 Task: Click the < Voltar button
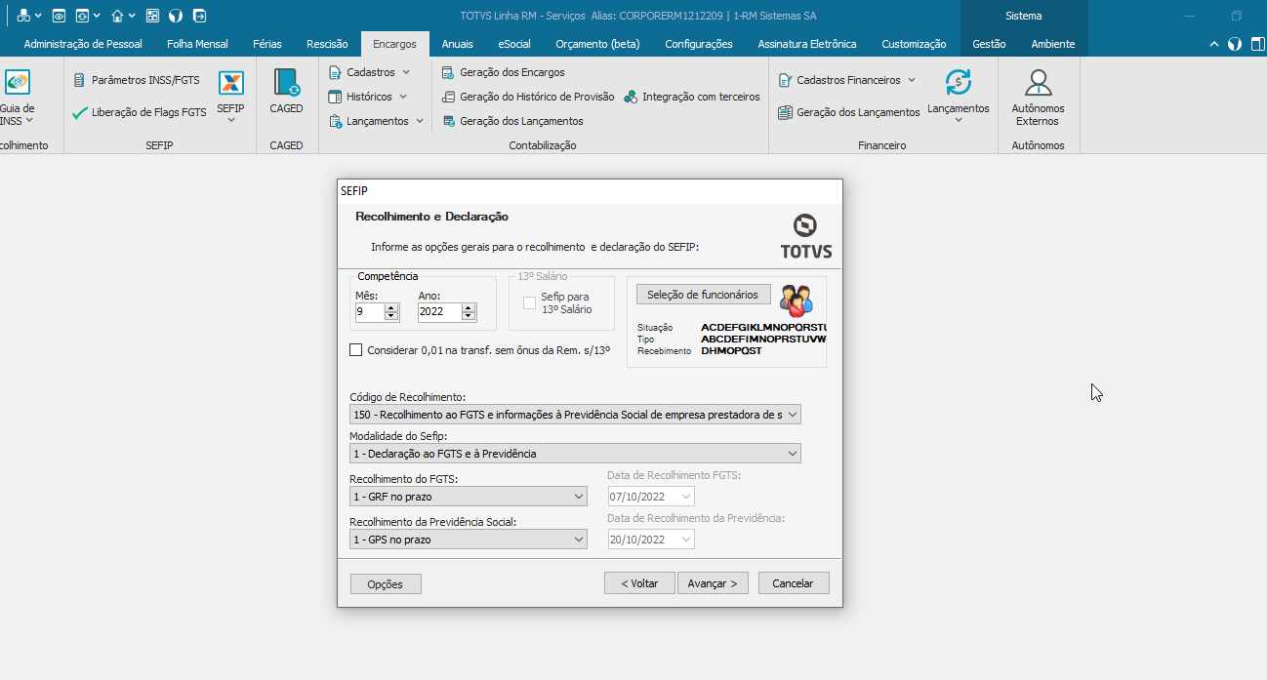639,583
